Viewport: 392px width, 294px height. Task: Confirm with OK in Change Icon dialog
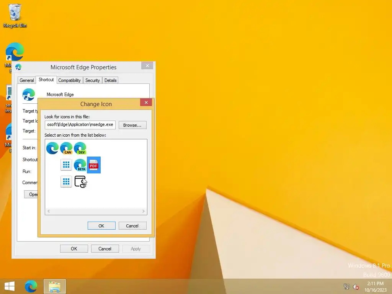coord(101,226)
